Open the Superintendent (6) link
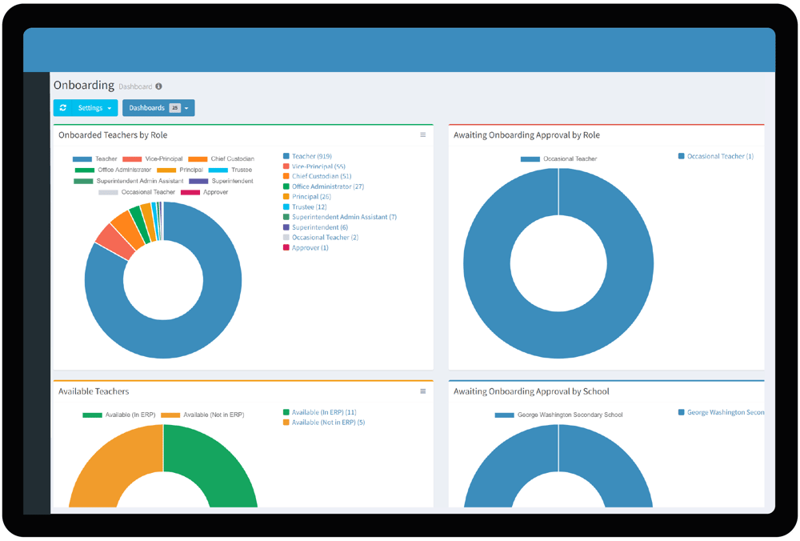Viewport: 800px width, 541px height. click(320, 227)
